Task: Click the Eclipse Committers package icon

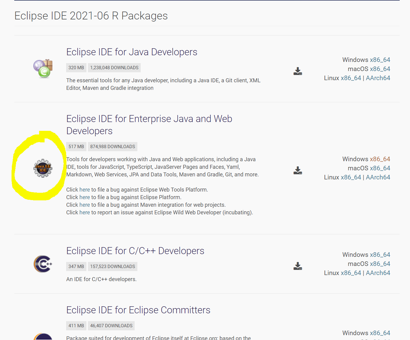Action: 43,336
